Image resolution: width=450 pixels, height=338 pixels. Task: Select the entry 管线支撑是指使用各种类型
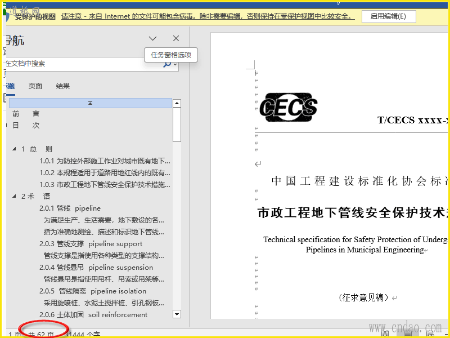click(x=104, y=256)
